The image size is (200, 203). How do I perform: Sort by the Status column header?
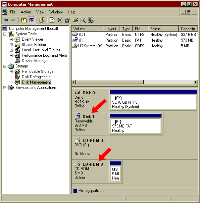(163, 29)
